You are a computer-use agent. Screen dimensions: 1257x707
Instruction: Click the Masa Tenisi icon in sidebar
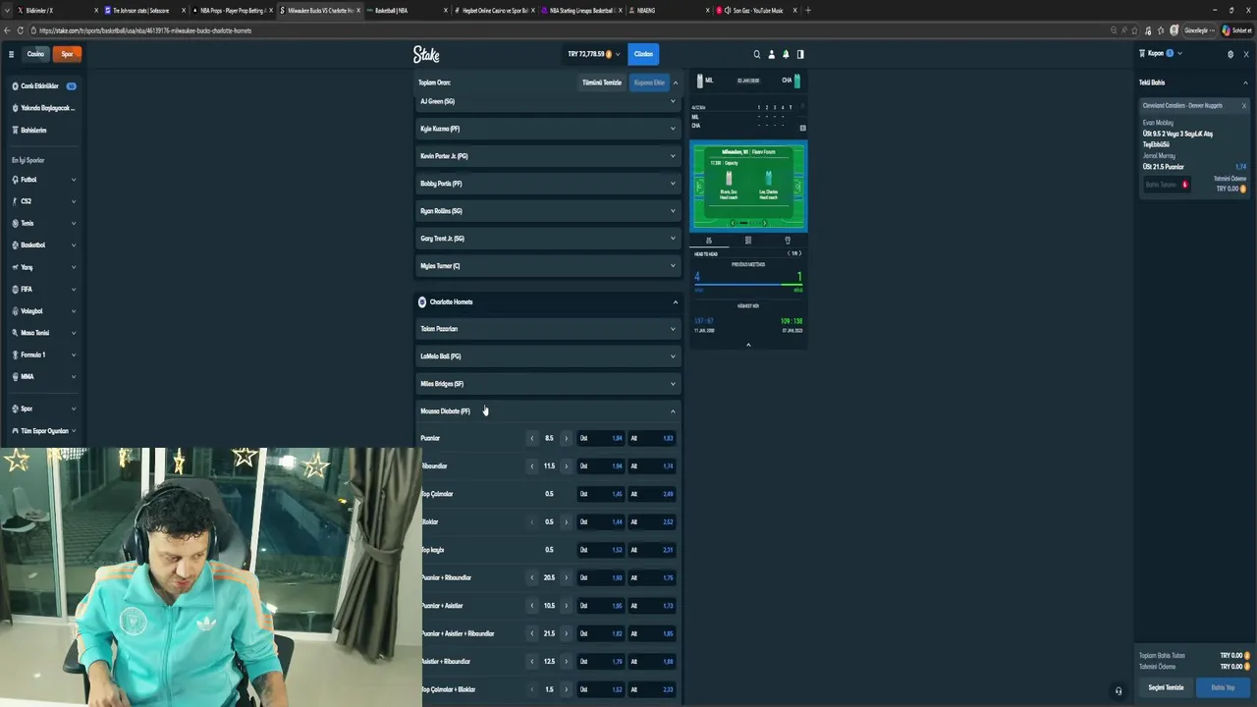click(16, 333)
